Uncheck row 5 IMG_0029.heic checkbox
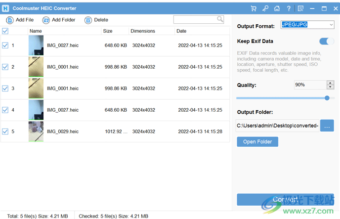340x219 pixels. 5,131
